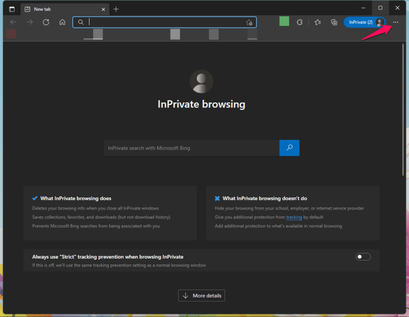This screenshot has width=409, height=317.
Task: Open a new tab with the plus button
Action: (x=116, y=9)
